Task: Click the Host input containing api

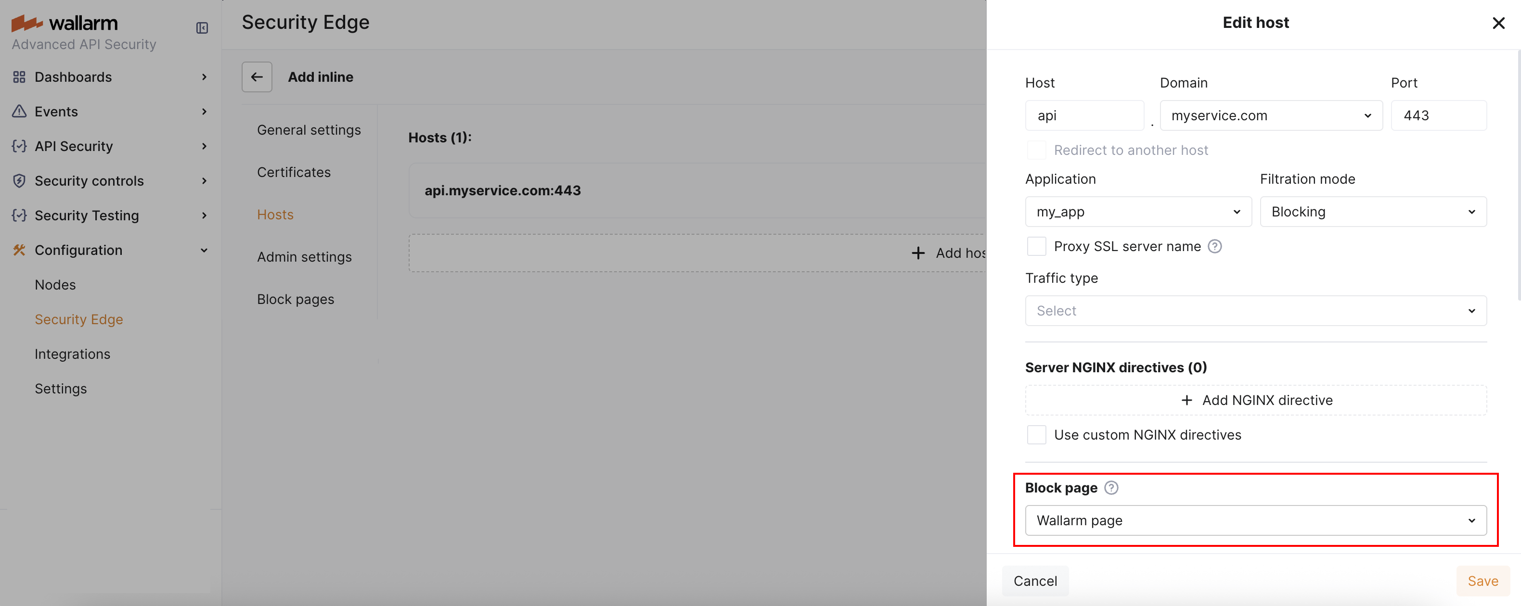Action: click(1084, 115)
